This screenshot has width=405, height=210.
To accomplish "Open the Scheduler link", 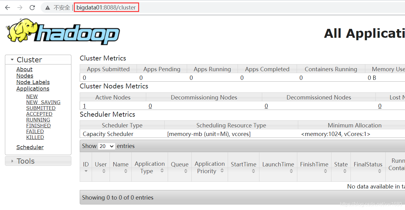I will point(30,147).
